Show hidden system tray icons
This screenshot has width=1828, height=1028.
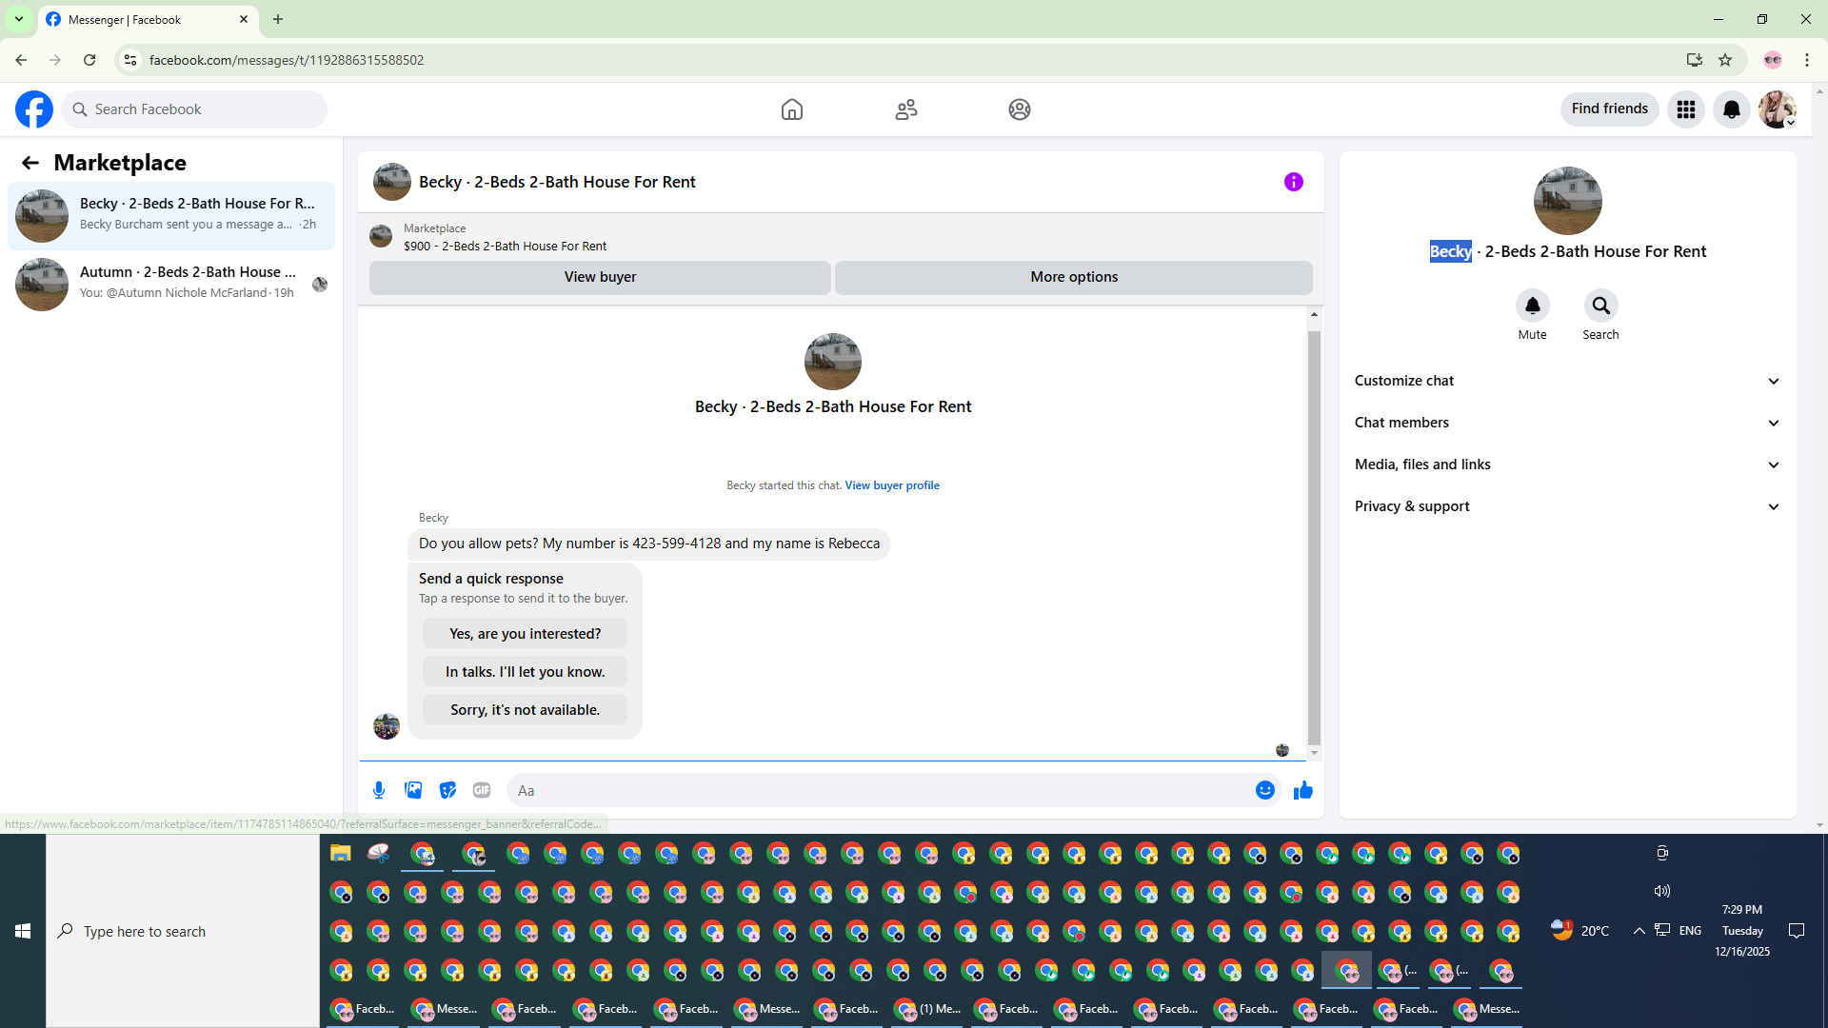coord(1639,931)
